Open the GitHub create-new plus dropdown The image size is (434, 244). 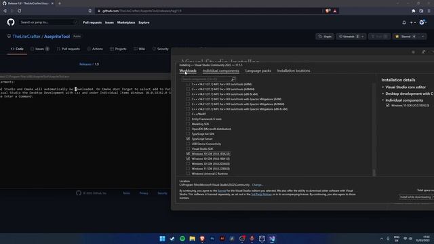tap(413, 22)
